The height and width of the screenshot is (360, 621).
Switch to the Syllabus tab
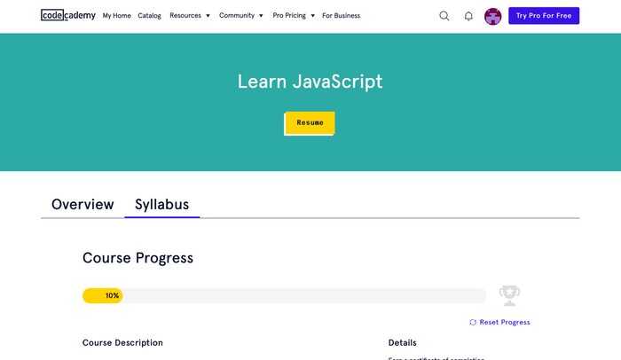tap(162, 204)
